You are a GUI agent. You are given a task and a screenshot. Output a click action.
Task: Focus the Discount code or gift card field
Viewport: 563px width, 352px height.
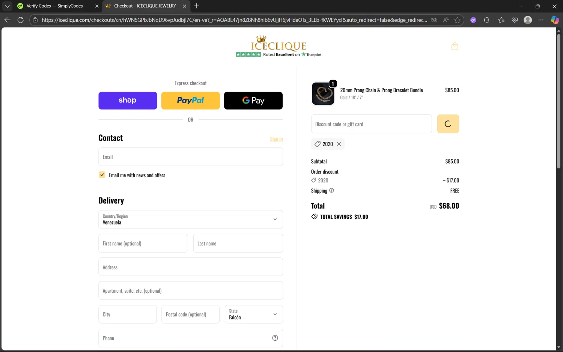click(372, 124)
